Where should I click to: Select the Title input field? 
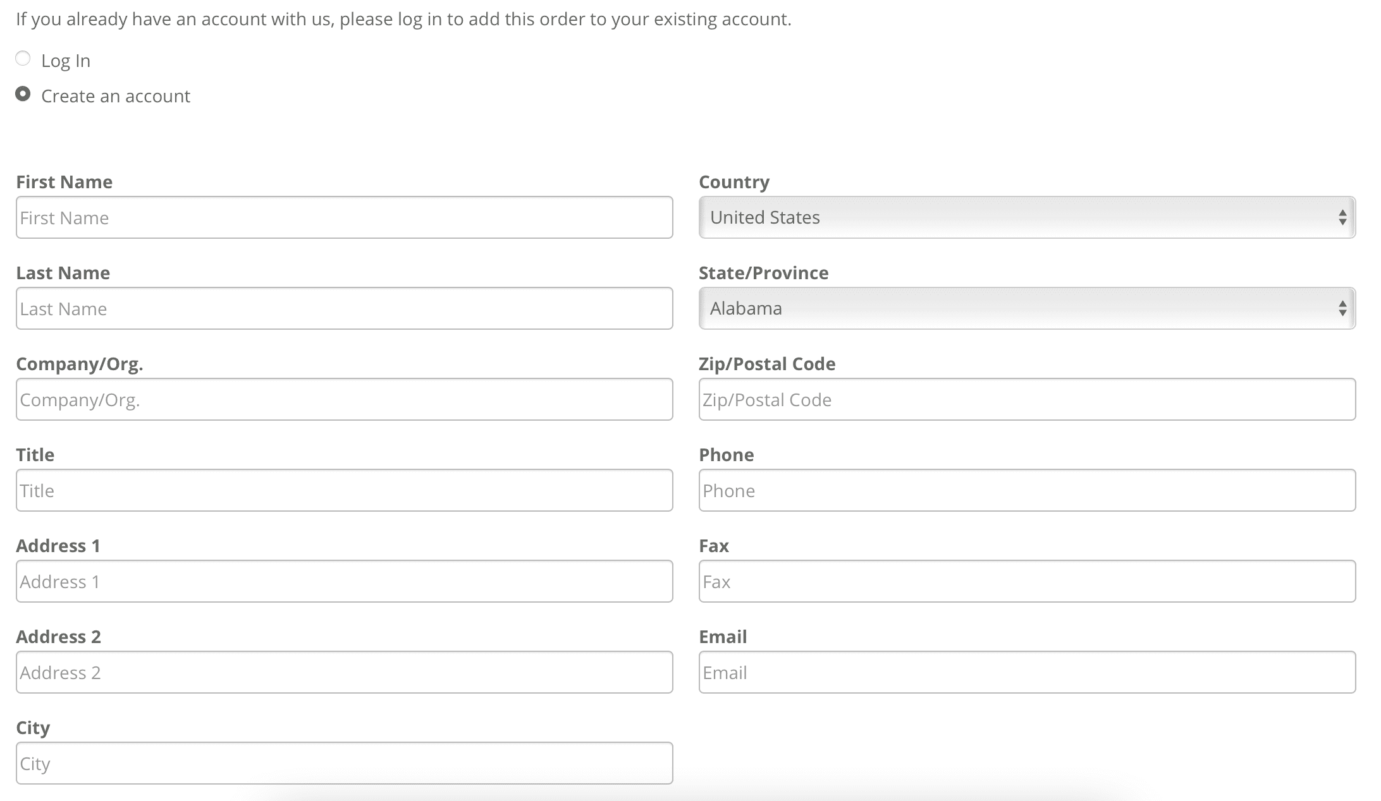click(x=344, y=490)
